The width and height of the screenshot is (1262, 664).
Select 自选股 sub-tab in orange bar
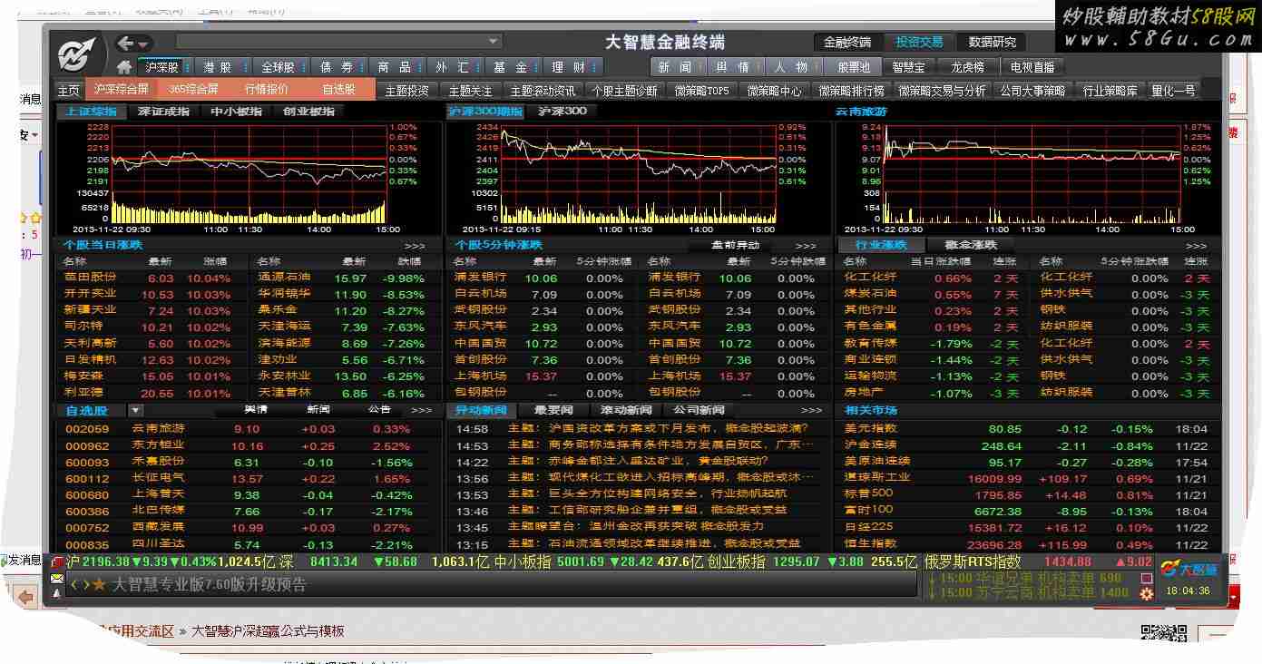(338, 90)
